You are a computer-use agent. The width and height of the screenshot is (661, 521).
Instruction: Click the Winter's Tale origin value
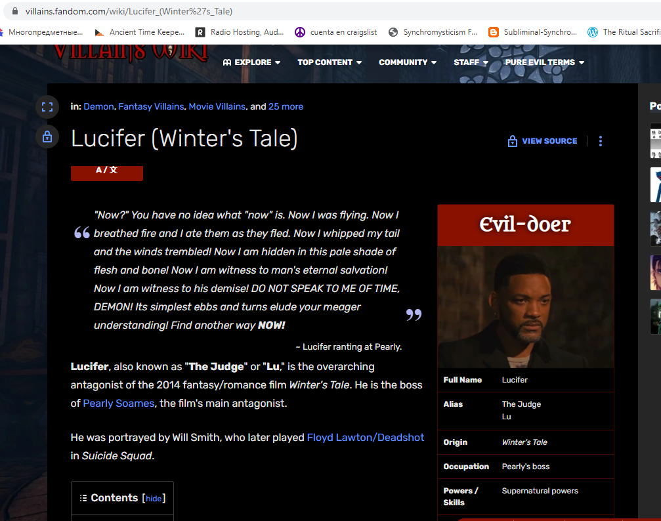tap(524, 442)
